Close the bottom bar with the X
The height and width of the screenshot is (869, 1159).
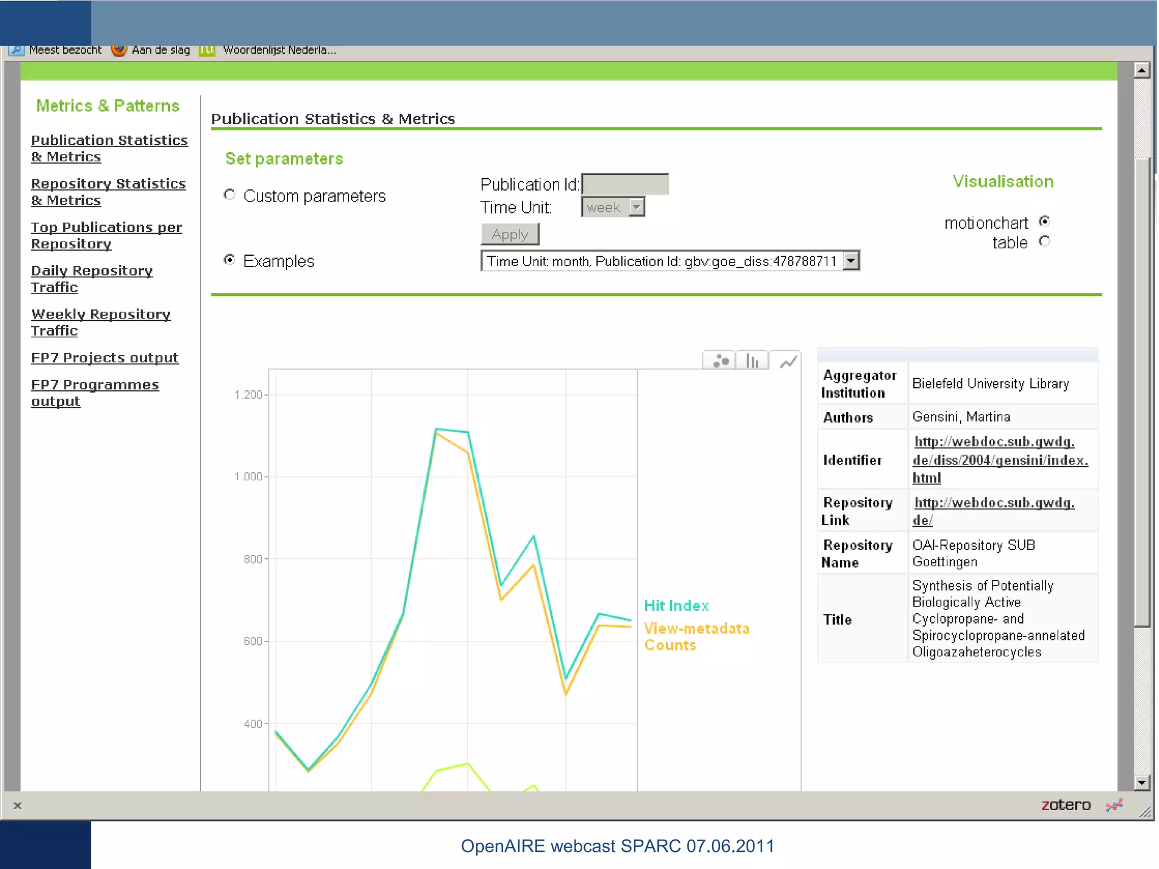(x=18, y=805)
